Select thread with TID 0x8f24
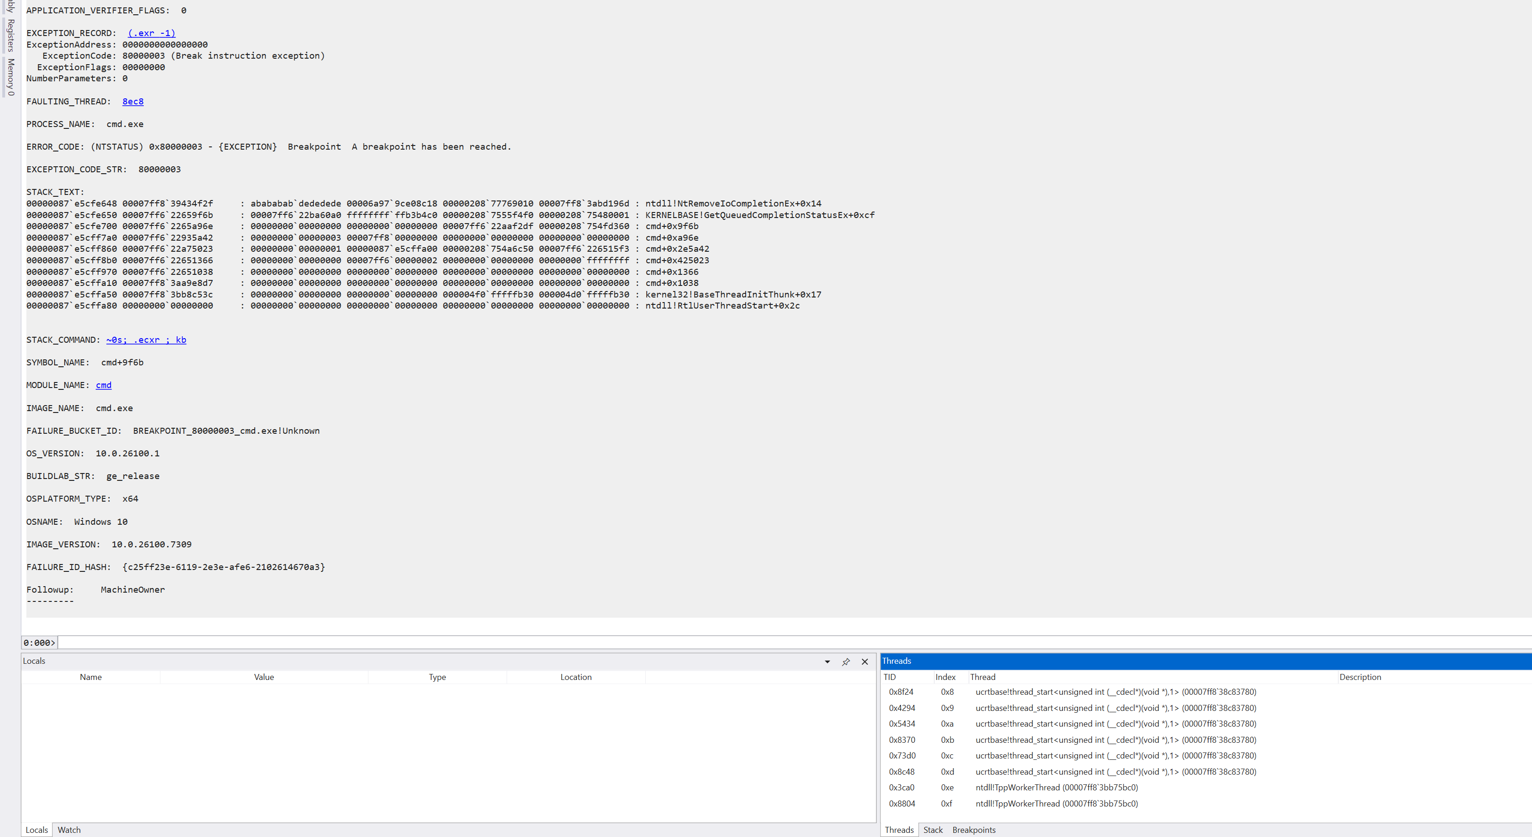The height and width of the screenshot is (837, 1532). 901,692
